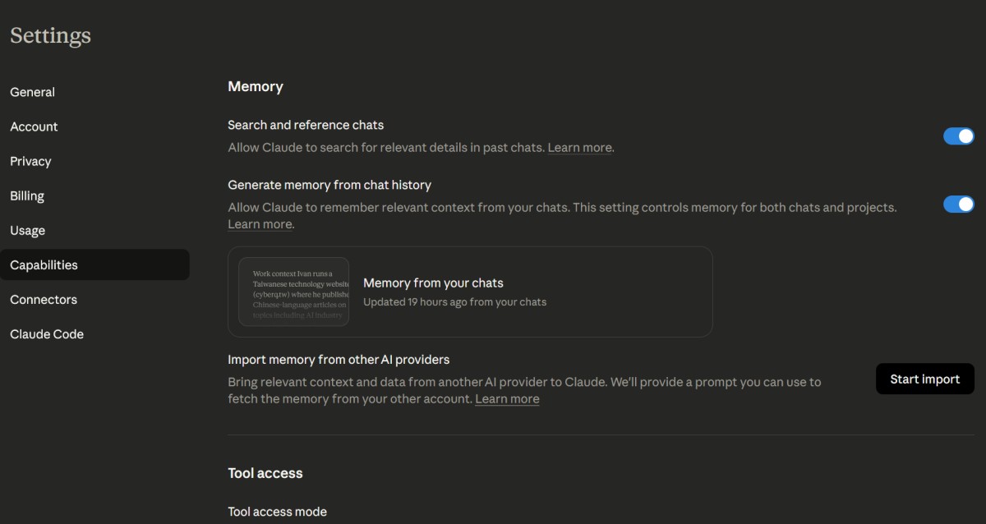The image size is (986, 524).
Task: Open Learn more link under Generate memory
Action: tap(260, 224)
